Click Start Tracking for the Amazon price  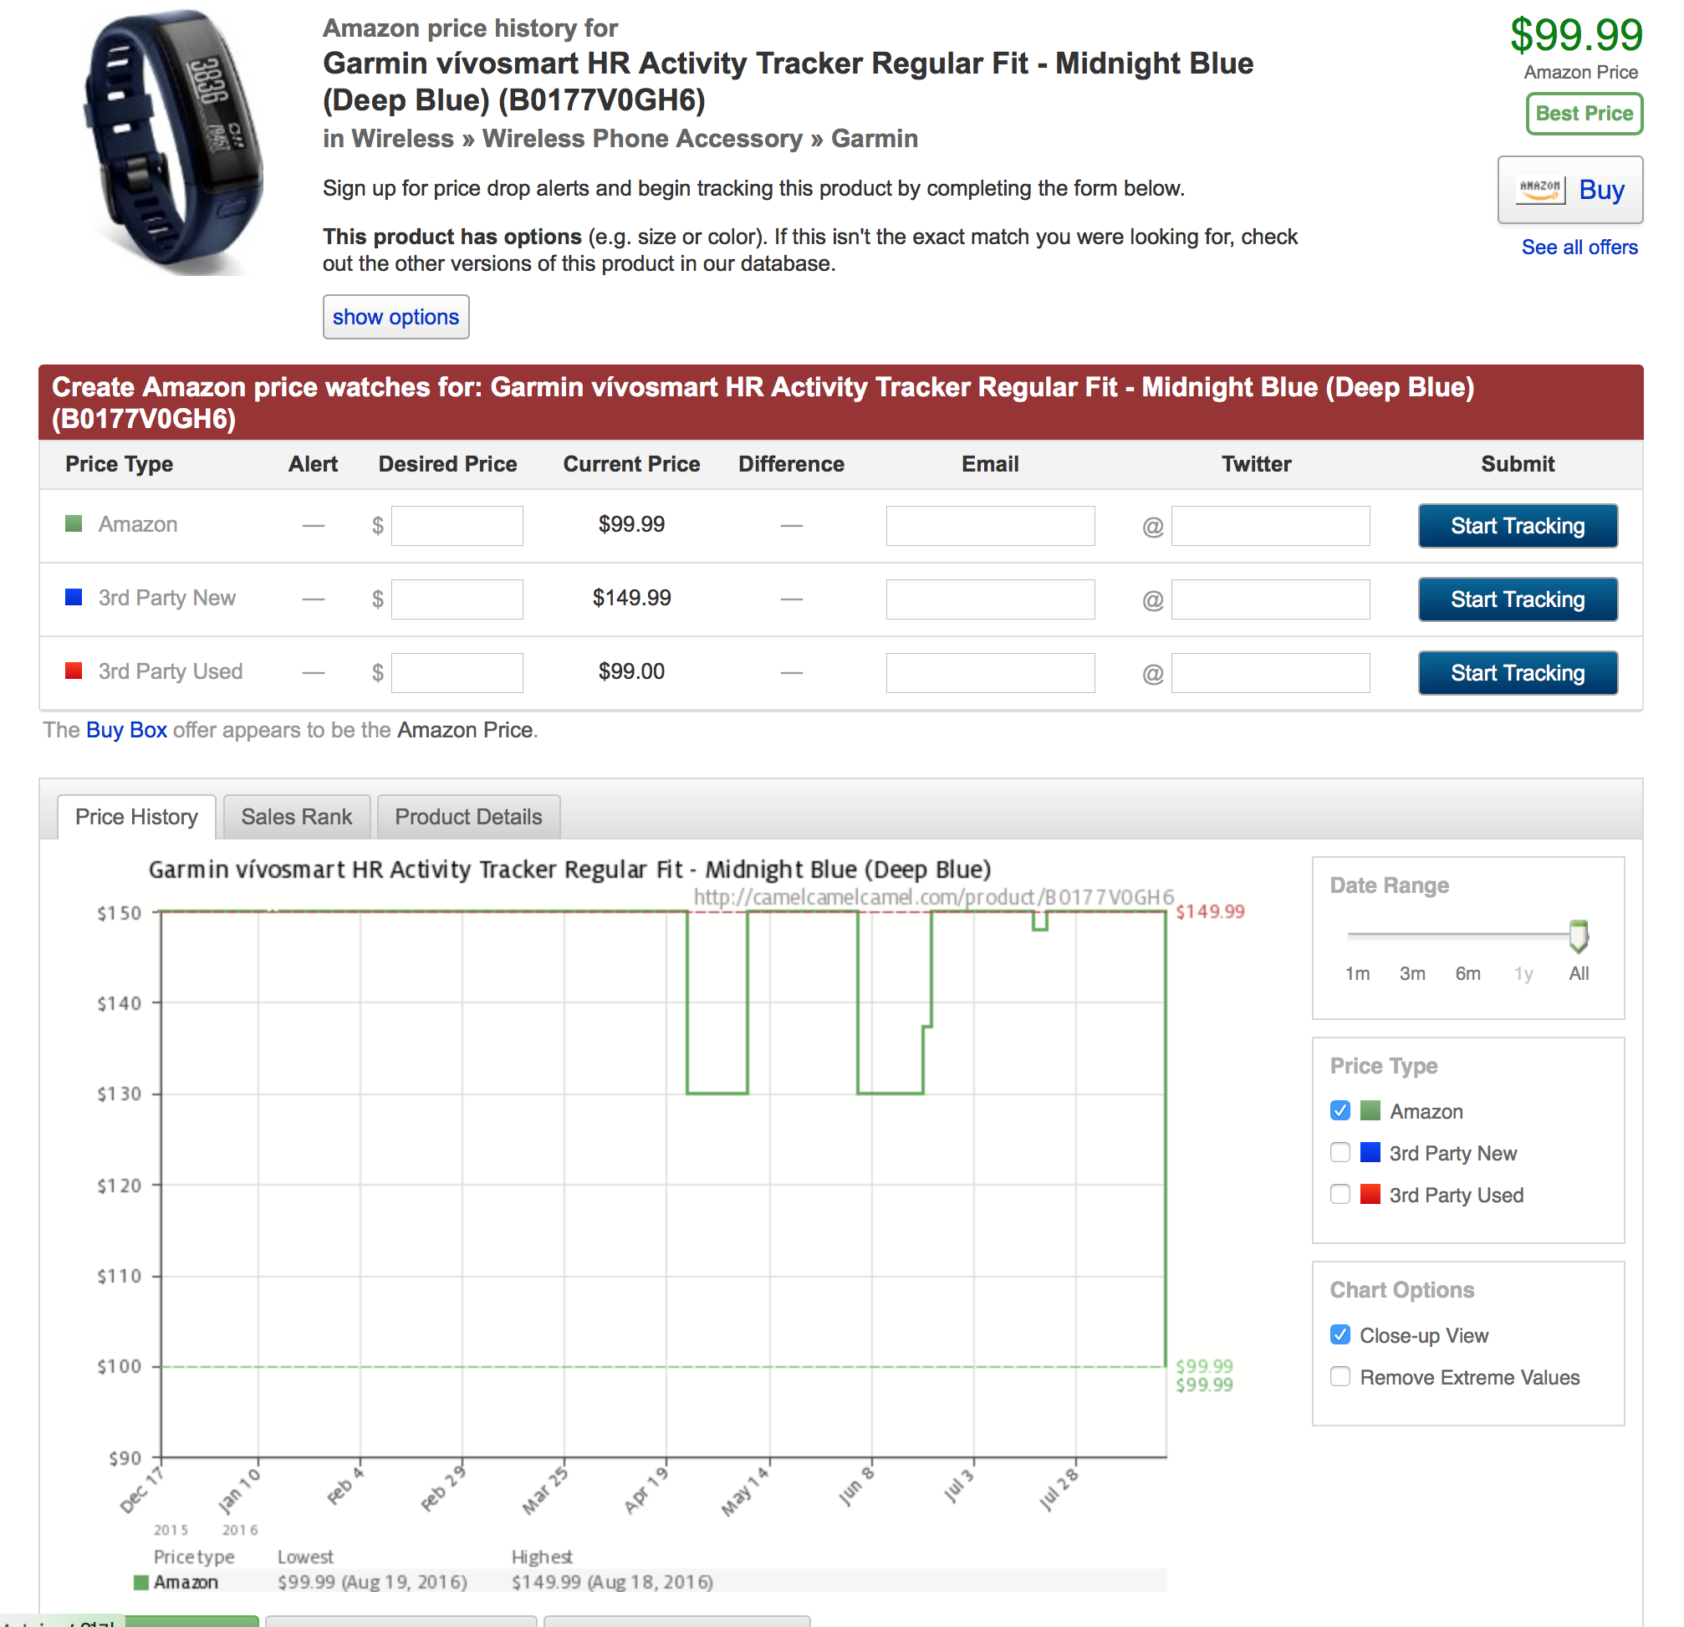1518,526
